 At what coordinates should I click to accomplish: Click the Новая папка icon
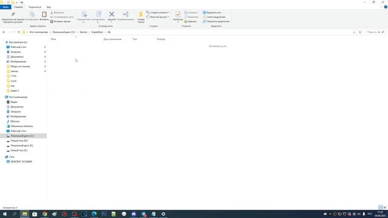pos(141,15)
